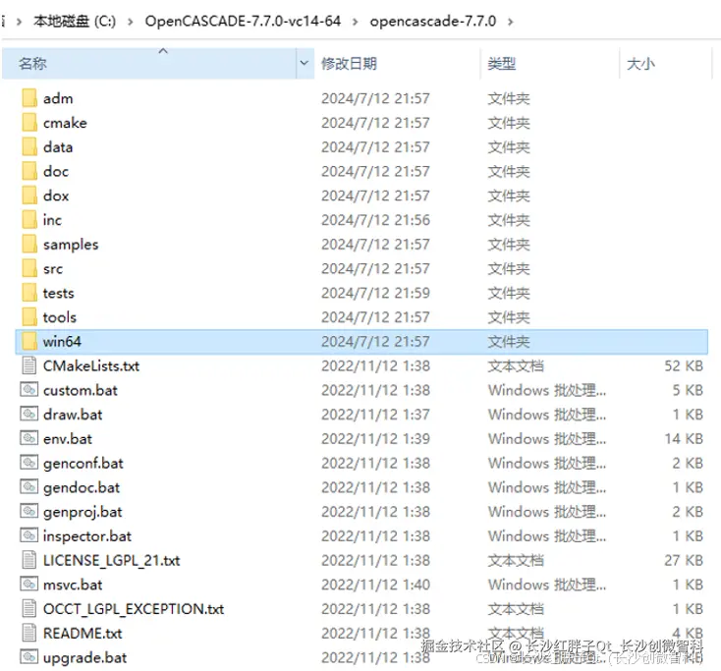Expand chevron after 本地磁盘 (C:) in path
This screenshot has width=721, height=671.
click(131, 22)
